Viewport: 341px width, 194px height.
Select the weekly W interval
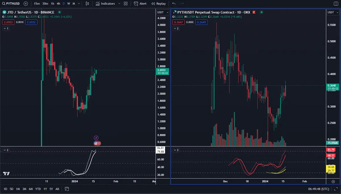coord(68,4)
